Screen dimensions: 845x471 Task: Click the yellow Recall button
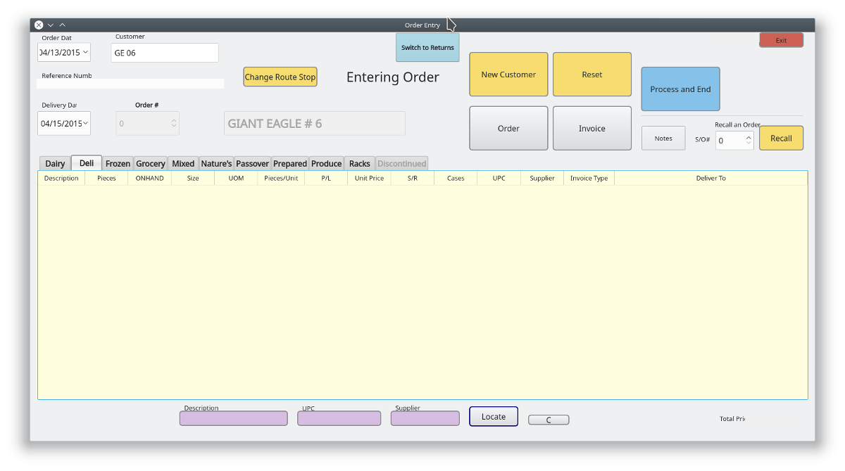(x=781, y=138)
